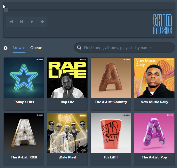Click the rewind playback button
The width and height of the screenshot is (177, 168).
pyautogui.click(x=11, y=22)
